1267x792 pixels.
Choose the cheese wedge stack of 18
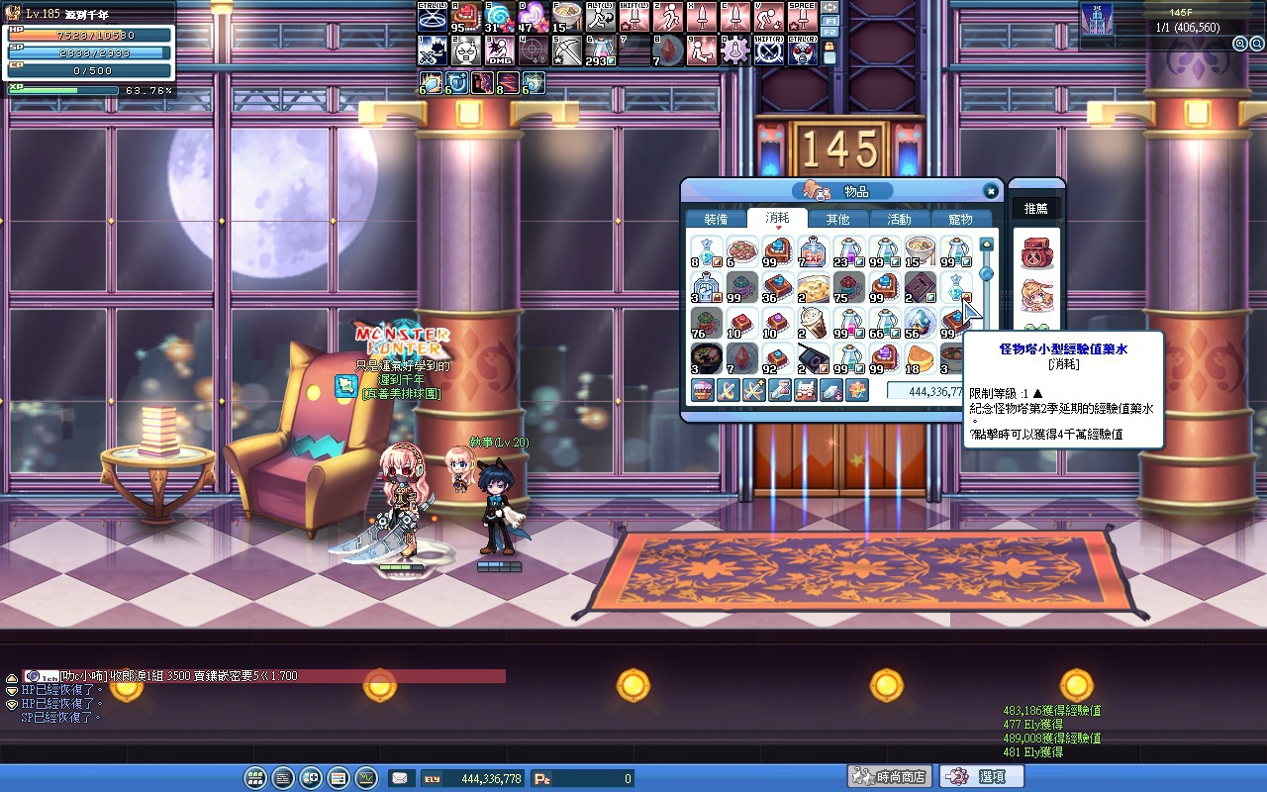tap(919, 358)
